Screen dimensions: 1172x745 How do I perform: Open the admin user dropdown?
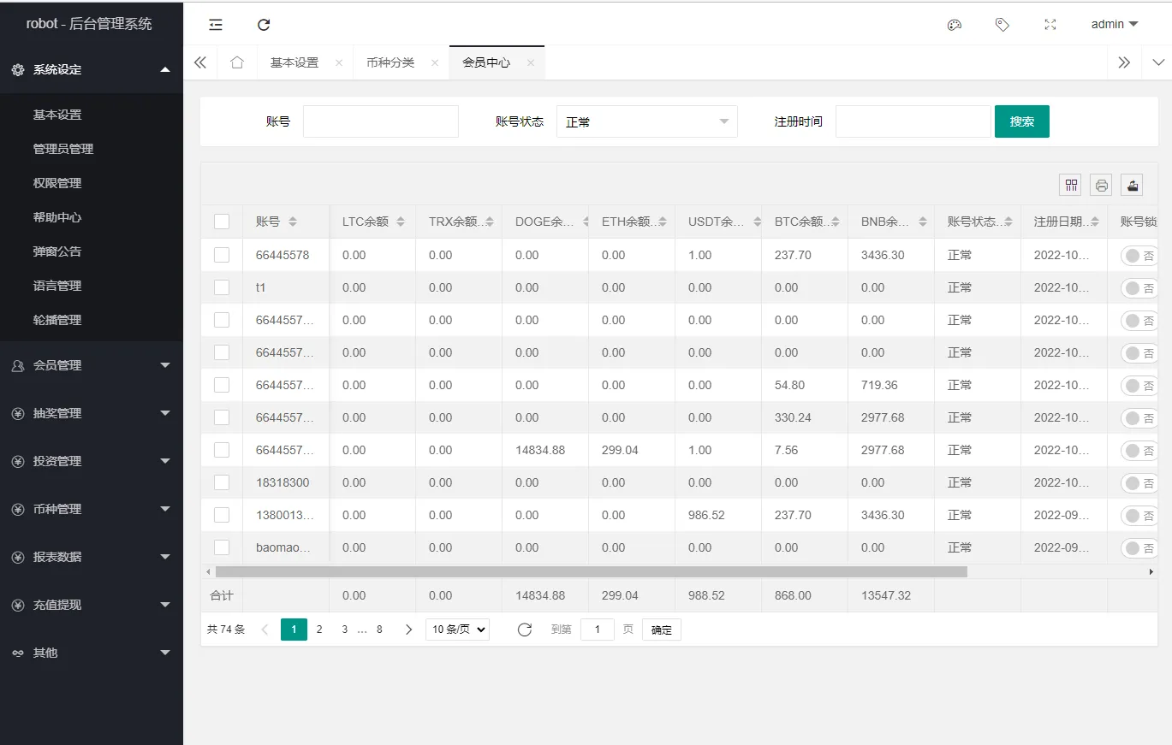coord(1113,24)
